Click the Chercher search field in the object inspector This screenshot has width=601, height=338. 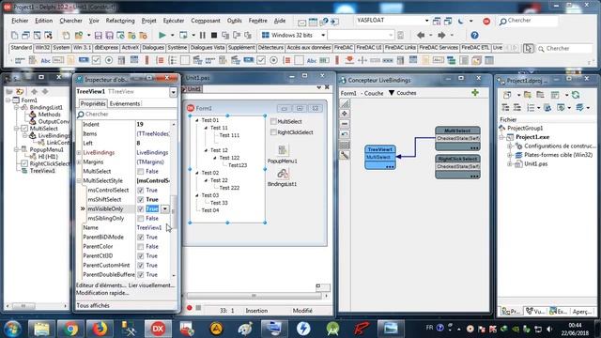tap(127, 115)
